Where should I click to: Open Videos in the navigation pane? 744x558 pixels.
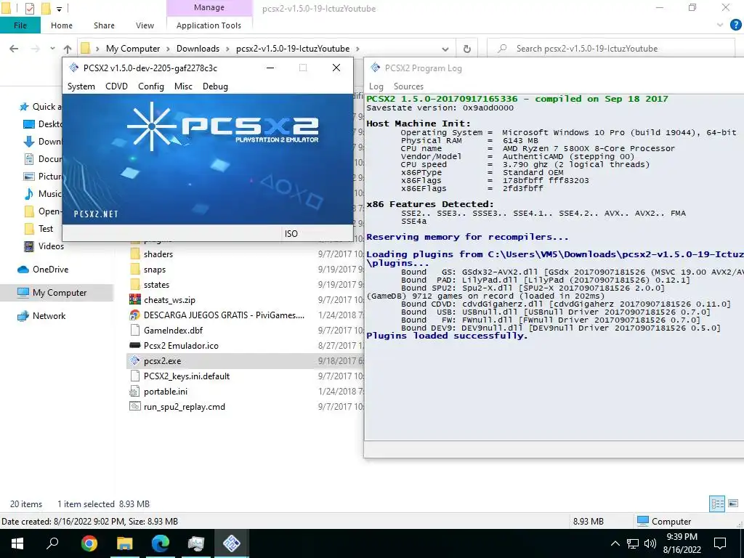click(44, 246)
